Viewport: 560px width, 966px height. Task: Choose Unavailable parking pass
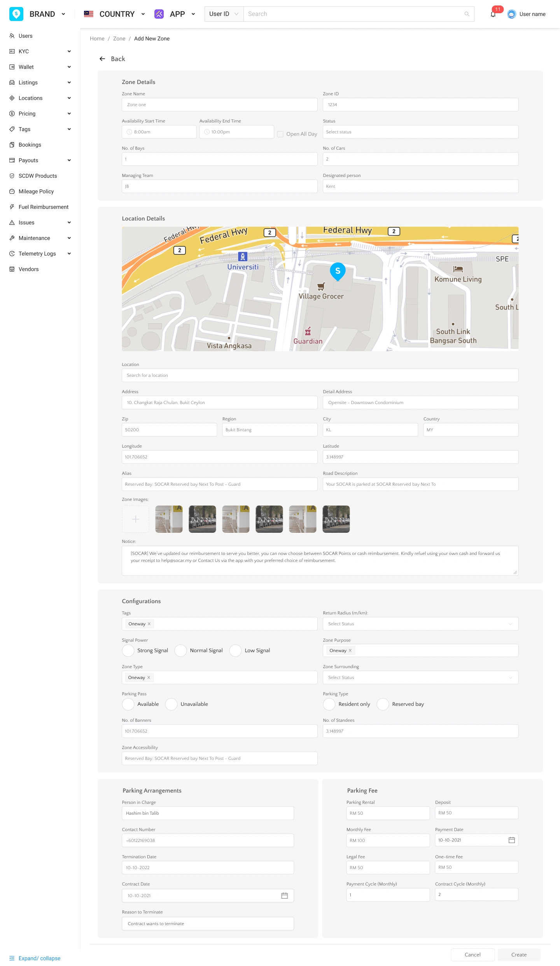(x=171, y=704)
